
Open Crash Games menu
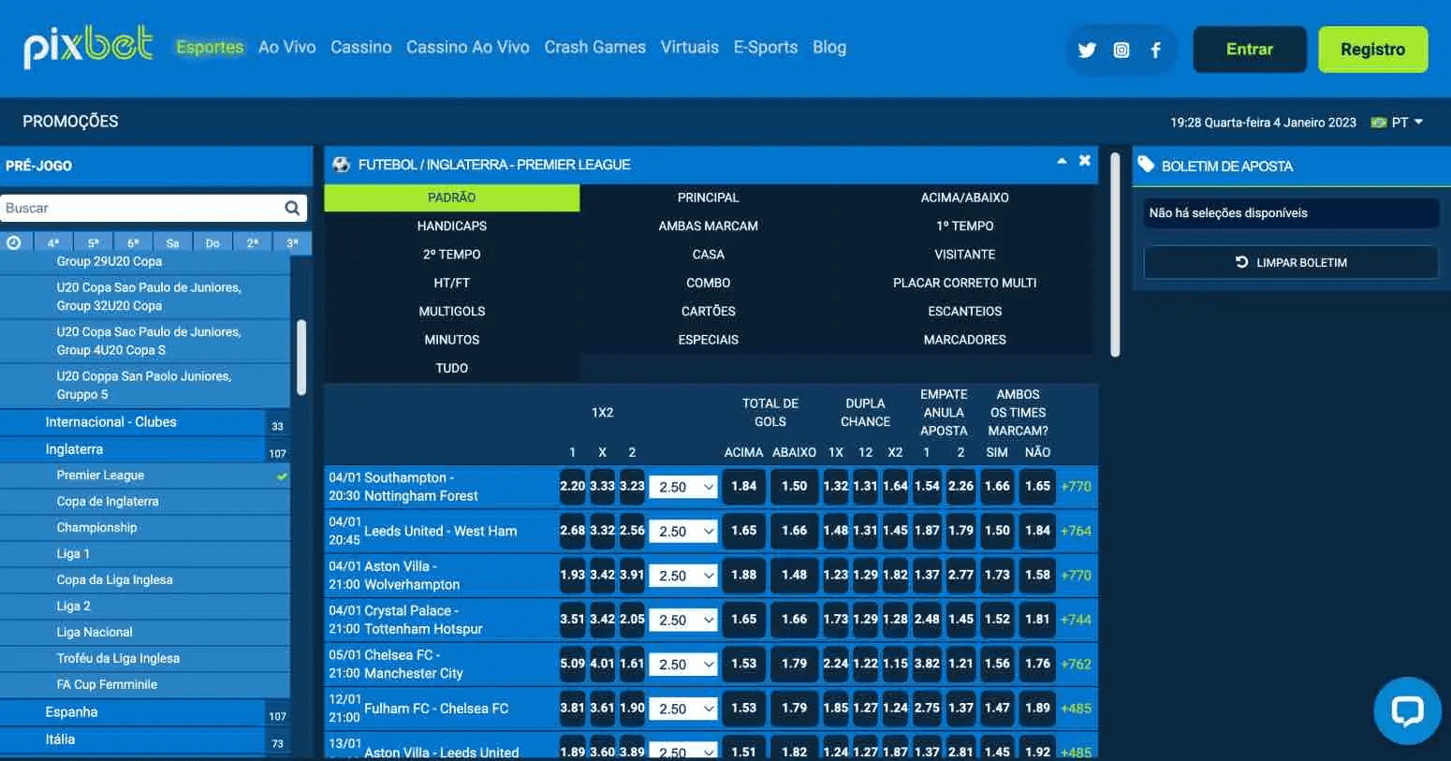pyautogui.click(x=595, y=47)
